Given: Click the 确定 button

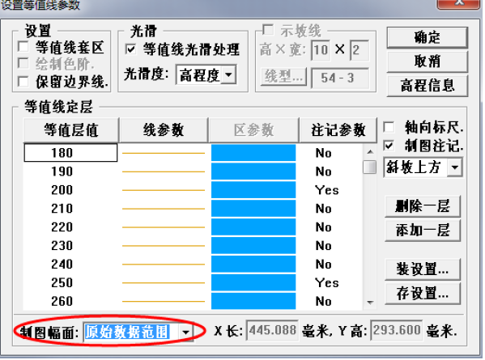Looking at the screenshot, I should pyautogui.click(x=428, y=37).
